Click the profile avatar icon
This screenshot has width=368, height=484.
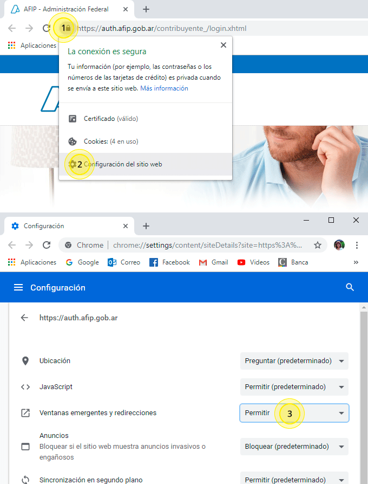tap(339, 245)
